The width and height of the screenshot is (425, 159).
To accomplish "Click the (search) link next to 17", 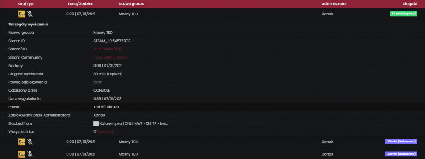I will tap(105, 132).
